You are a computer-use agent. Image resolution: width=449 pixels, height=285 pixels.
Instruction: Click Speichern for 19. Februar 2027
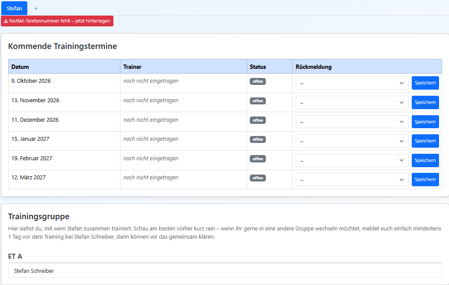click(425, 160)
